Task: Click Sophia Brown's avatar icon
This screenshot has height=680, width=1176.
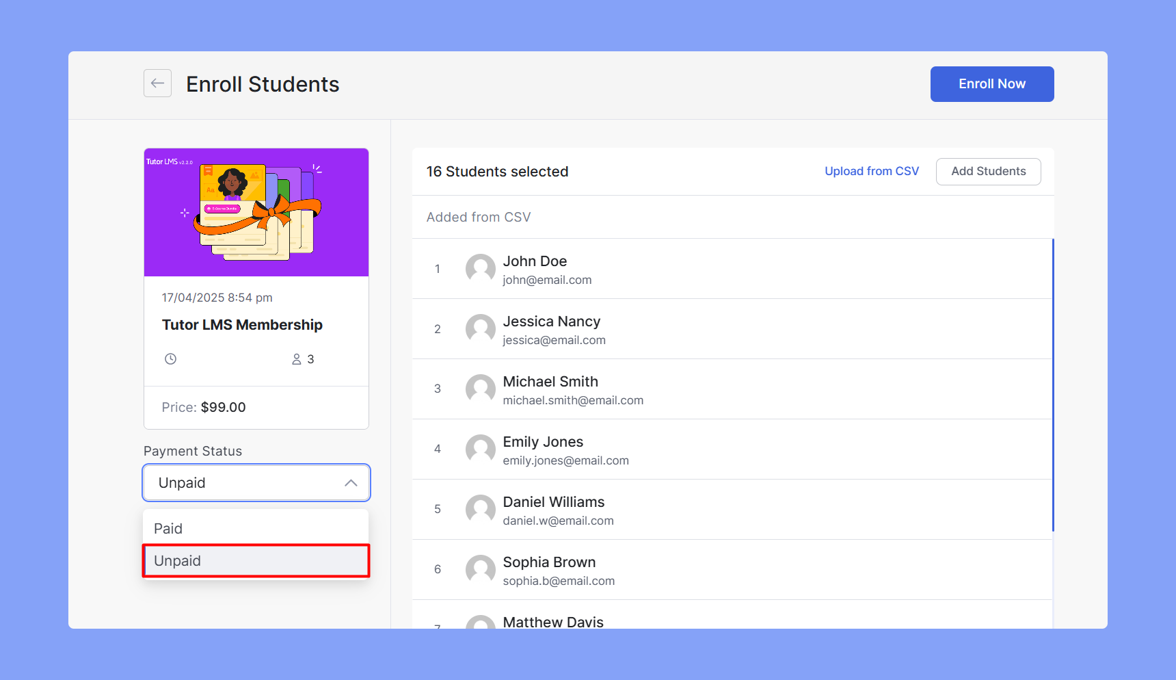Action: pos(481,570)
